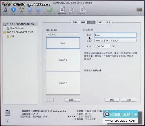Click the New Image (新建映像) icon
This screenshot has width=145, height=126.
tap(62, 9)
